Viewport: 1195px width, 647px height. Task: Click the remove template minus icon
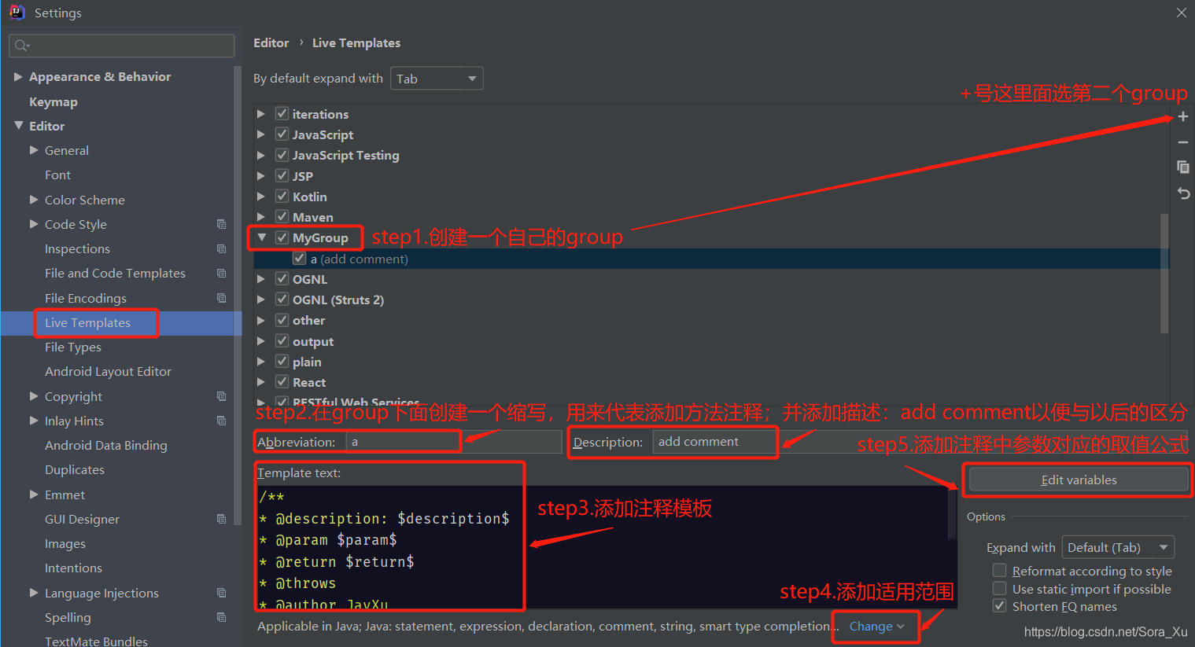1182,142
